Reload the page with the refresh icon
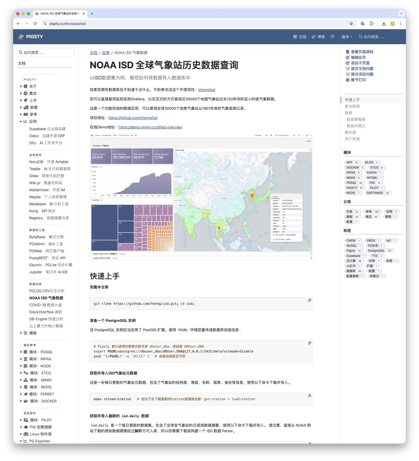This screenshot has height=461, width=419. (35, 24)
